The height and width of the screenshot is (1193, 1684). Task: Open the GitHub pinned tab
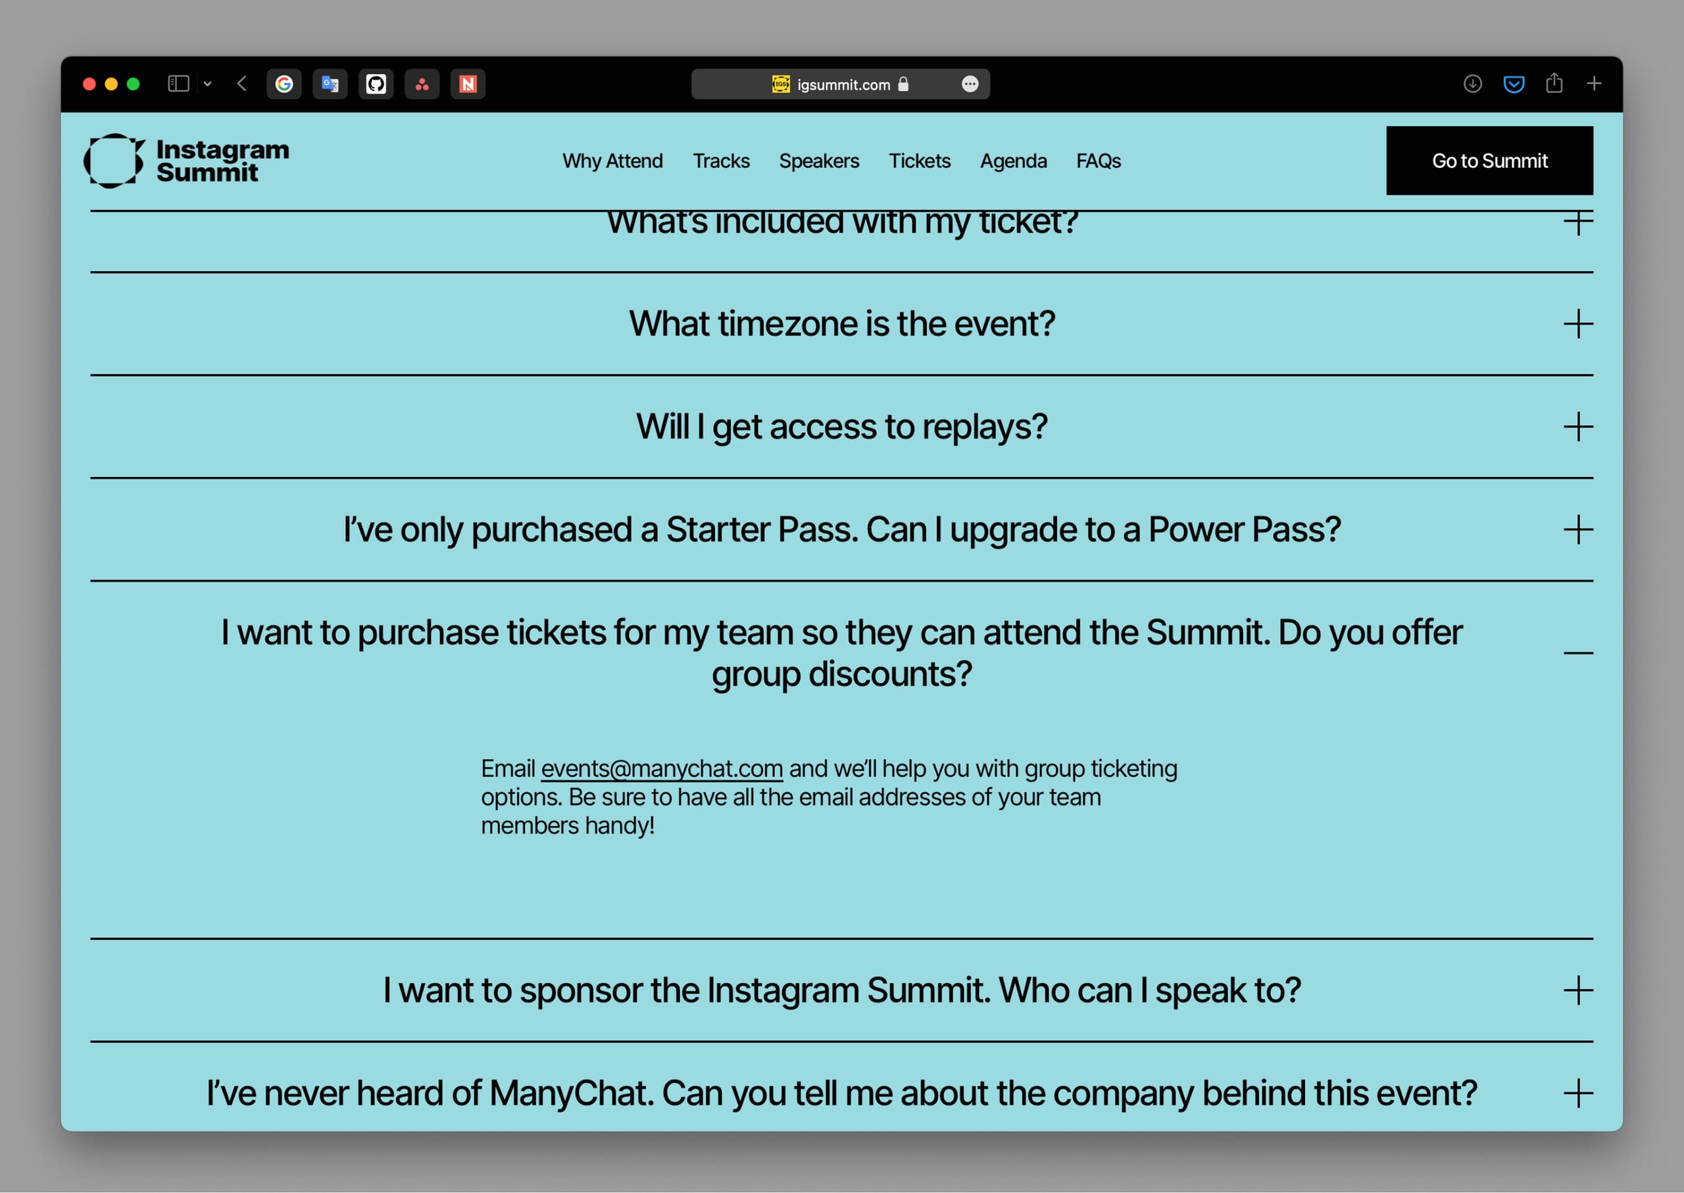(376, 84)
